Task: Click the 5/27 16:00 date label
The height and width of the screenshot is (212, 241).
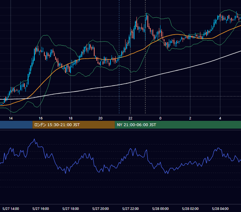Action: [40, 208]
